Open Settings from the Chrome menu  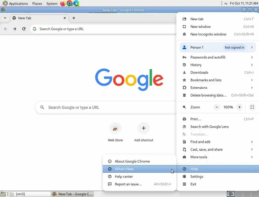point(218,176)
